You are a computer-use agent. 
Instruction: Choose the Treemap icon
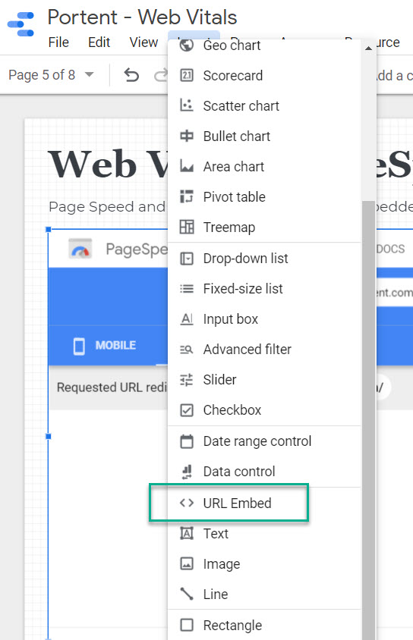[x=187, y=227]
